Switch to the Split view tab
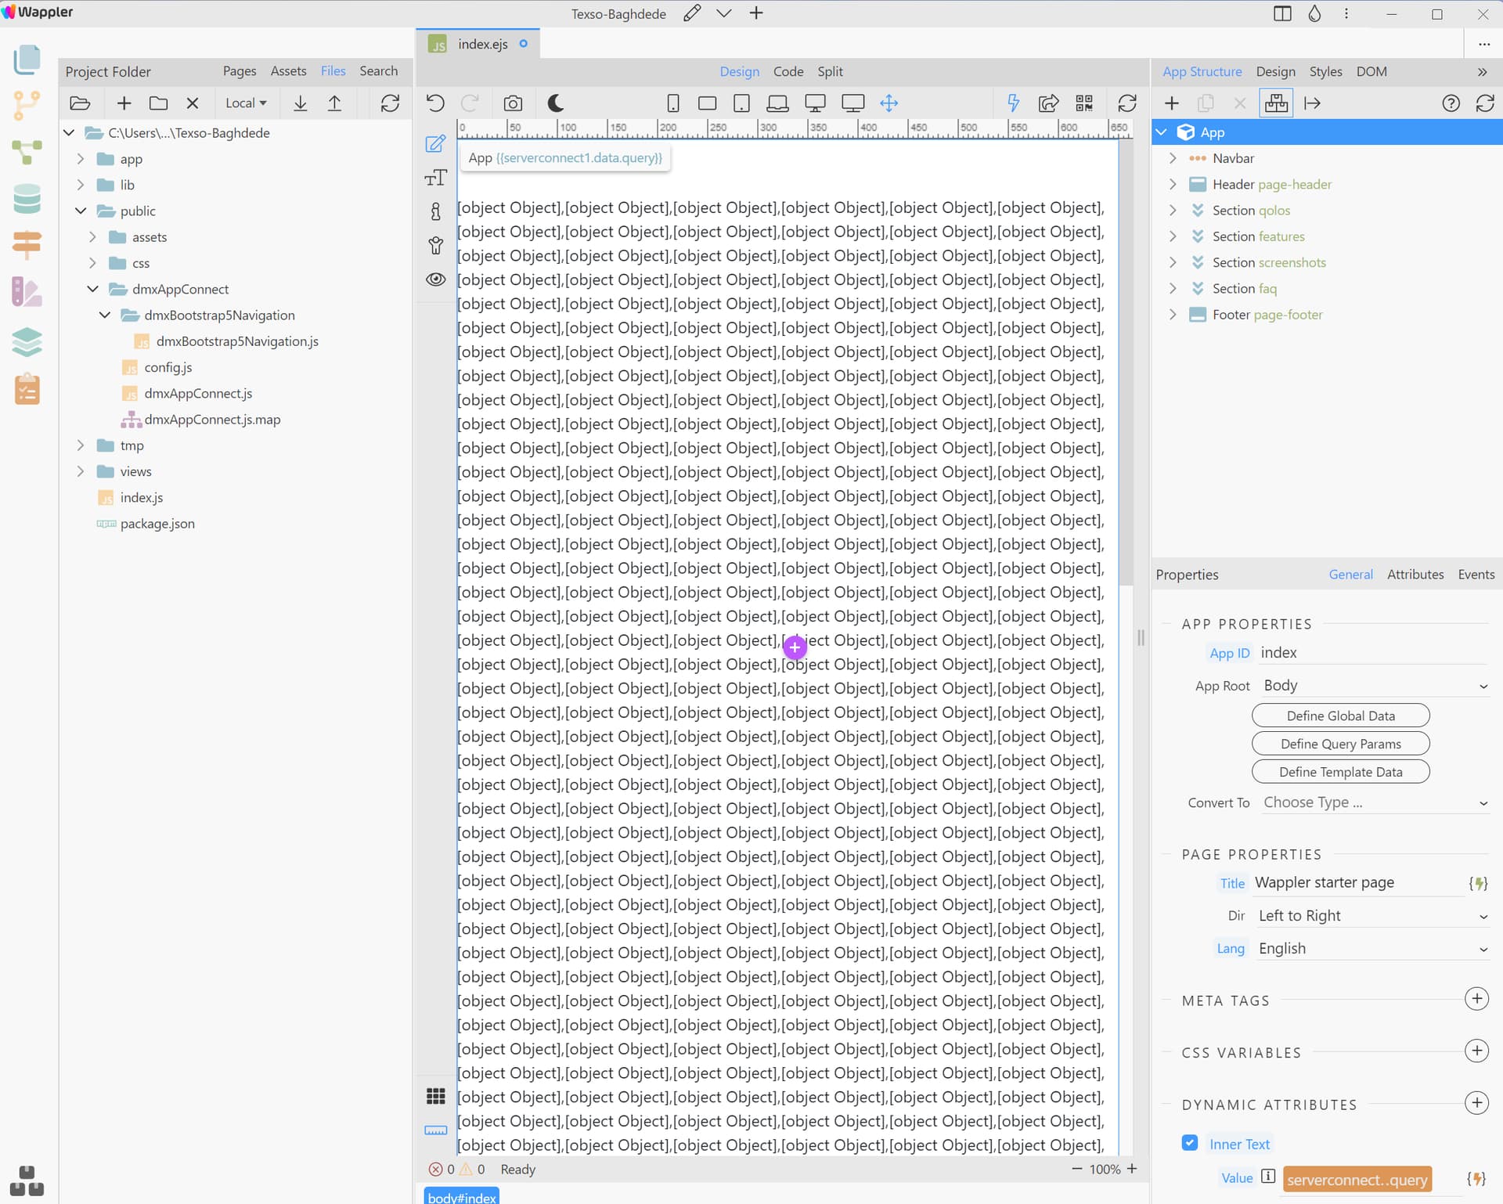This screenshot has width=1503, height=1204. (x=830, y=71)
